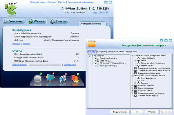Open the file antivirus printer-shaped dock icon
This screenshot has height=115, width=174.
(38, 79)
